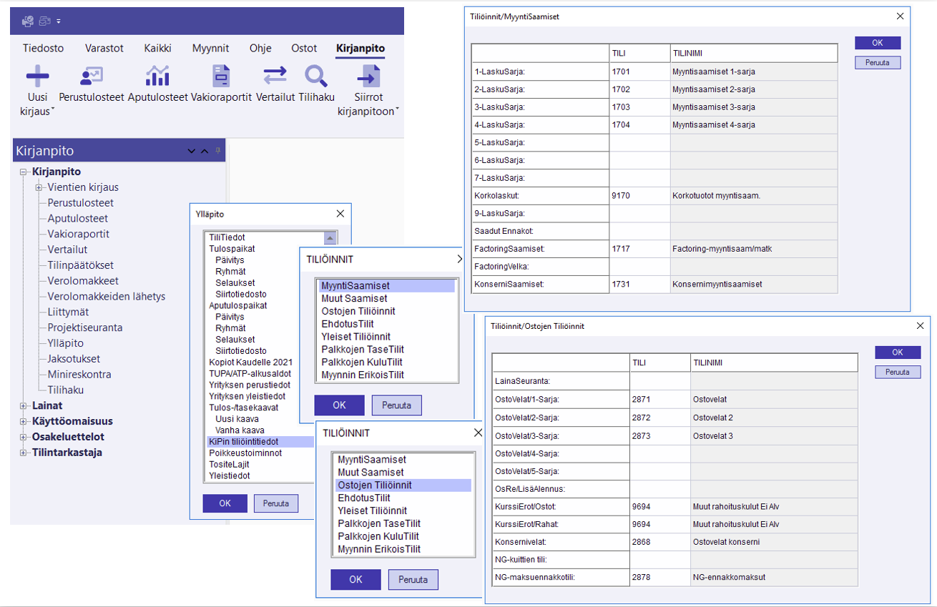Click OK in the Ylläpito dialog
The width and height of the screenshot is (937, 607).
(225, 503)
